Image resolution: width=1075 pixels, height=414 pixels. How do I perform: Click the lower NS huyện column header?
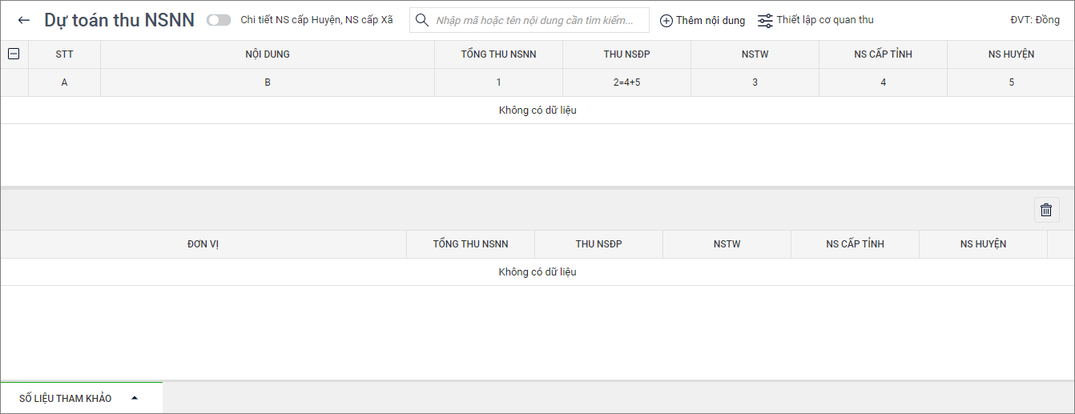[983, 244]
